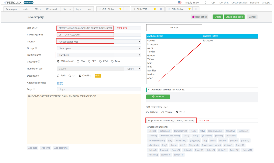This screenshot has width=274, height=163.
Task: Click the Create and close button
Action: (234, 17)
